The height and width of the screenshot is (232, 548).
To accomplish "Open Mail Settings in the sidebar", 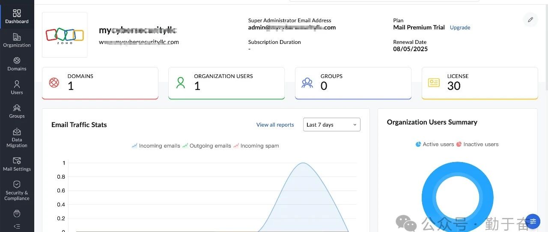I will [x=17, y=164].
